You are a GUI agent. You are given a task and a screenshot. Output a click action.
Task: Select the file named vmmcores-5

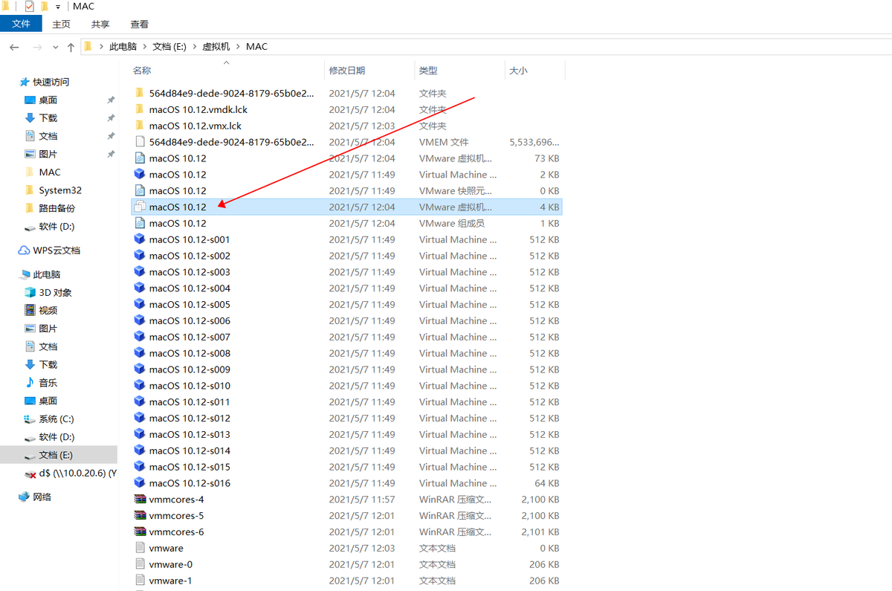point(176,516)
